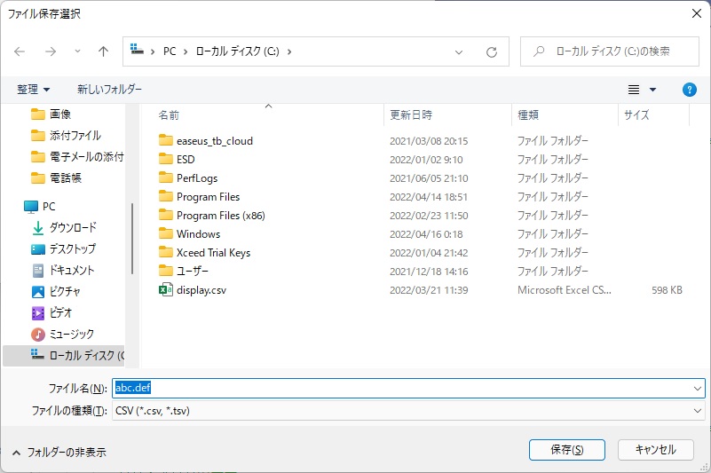This screenshot has height=473, width=711.
Task: Click the ローカル ディスク (C:)の検索 search box
Action: pyautogui.click(x=610, y=51)
